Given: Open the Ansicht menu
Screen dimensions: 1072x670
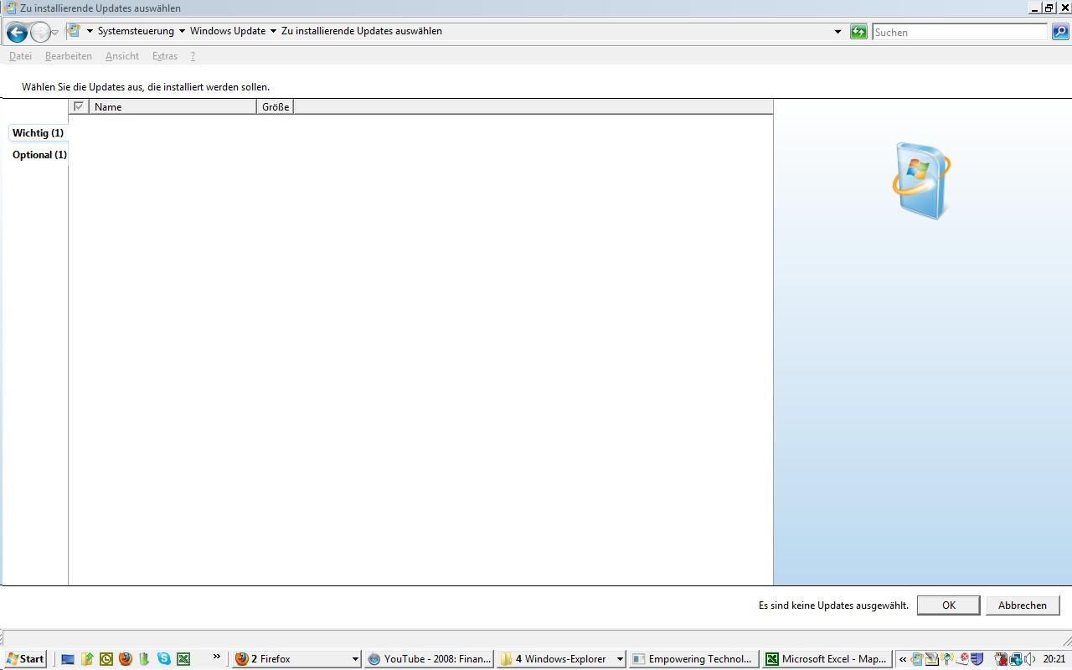Looking at the screenshot, I should [x=122, y=56].
